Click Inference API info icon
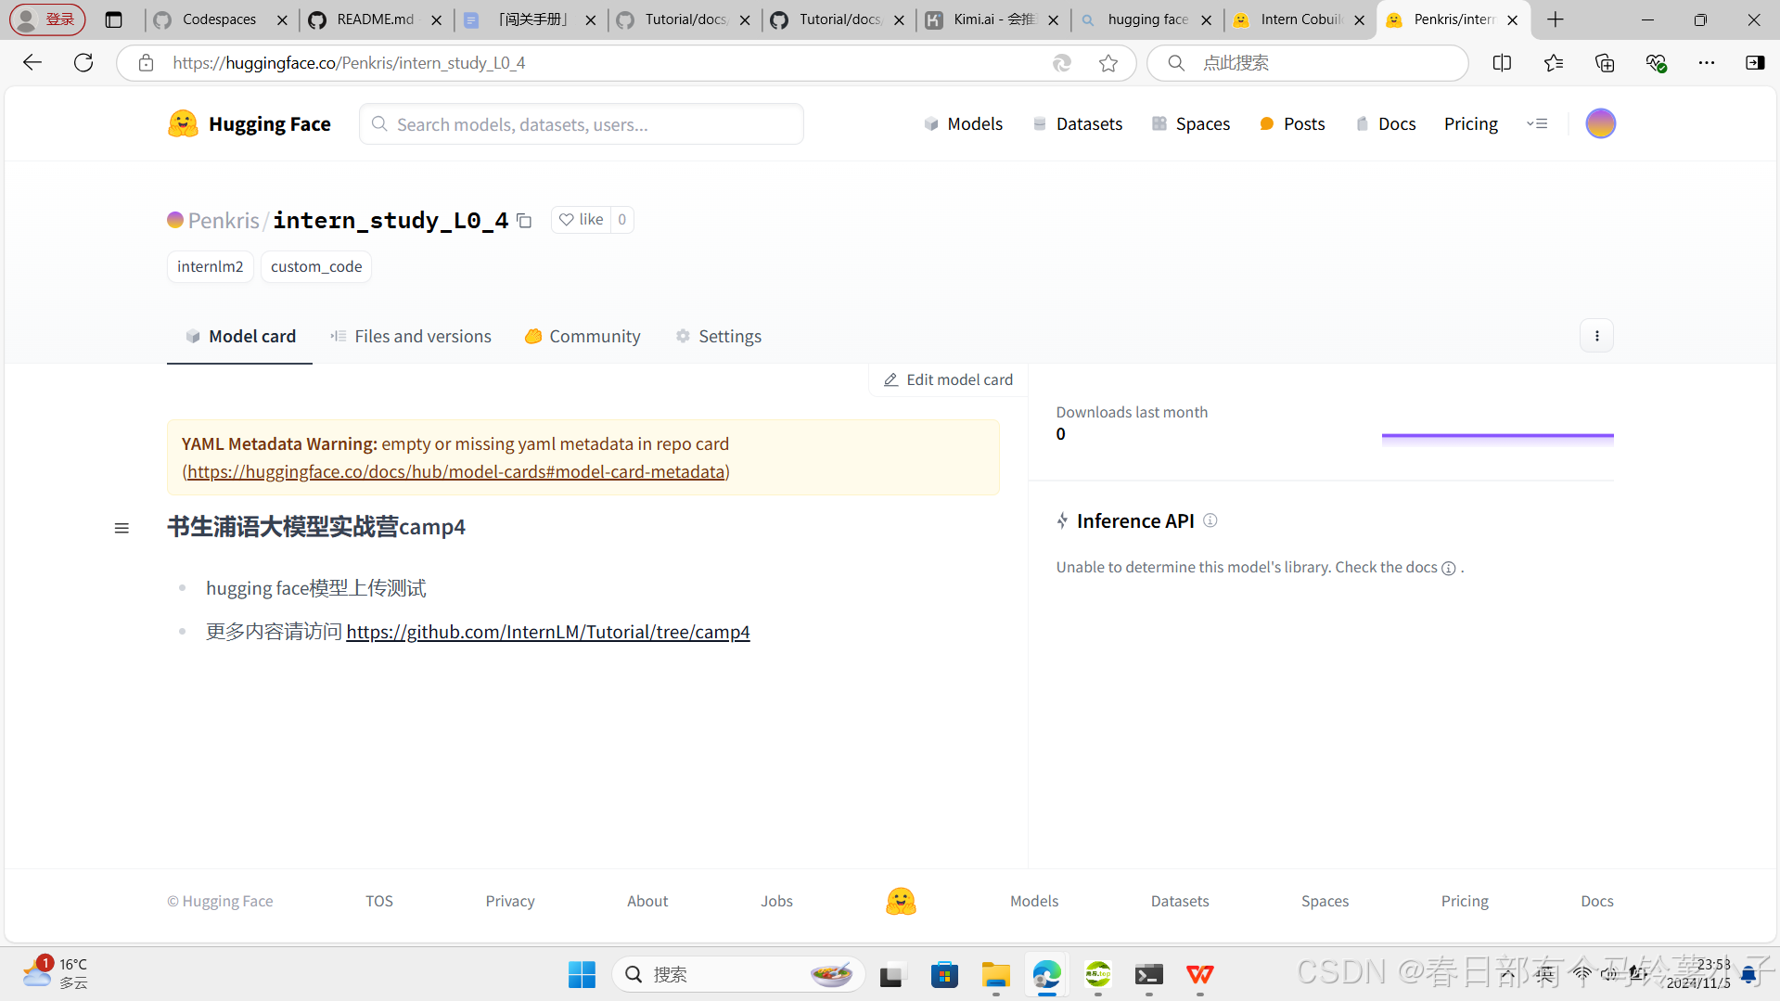 pyautogui.click(x=1210, y=520)
